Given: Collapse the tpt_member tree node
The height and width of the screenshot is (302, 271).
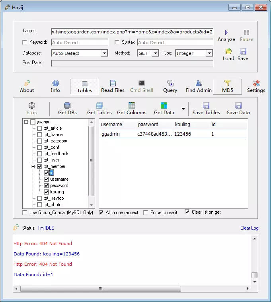Looking at the screenshot, I should [33, 166].
